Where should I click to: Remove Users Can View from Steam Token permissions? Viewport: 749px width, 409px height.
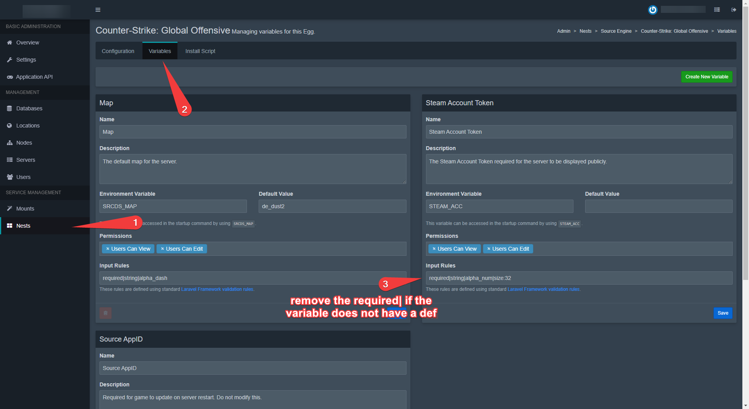pyautogui.click(x=434, y=249)
